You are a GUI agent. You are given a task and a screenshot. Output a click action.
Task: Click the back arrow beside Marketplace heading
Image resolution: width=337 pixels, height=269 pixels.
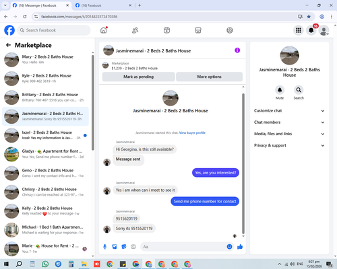pos(8,45)
